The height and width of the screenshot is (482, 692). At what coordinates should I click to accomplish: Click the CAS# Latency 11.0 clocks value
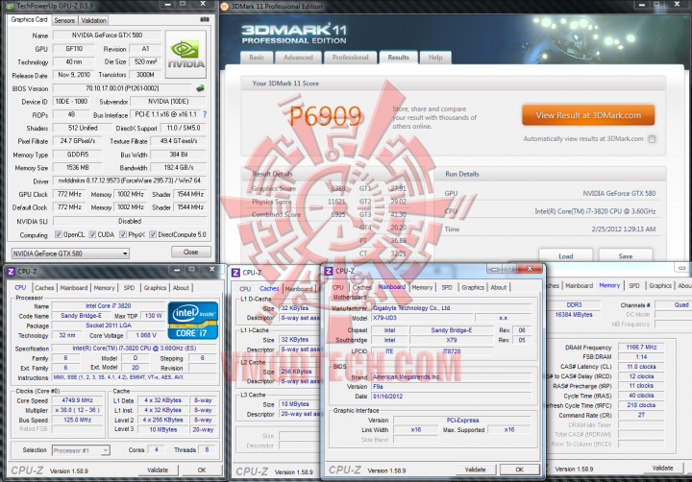641,367
